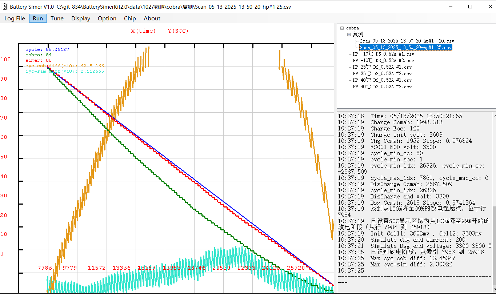Click the 'cobra: 84' legend entry
This screenshot has height=294, width=496.
[39, 55]
